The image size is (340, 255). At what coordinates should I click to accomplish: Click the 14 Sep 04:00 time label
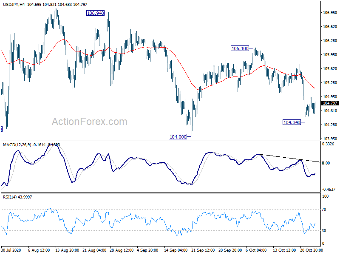[176, 250]
